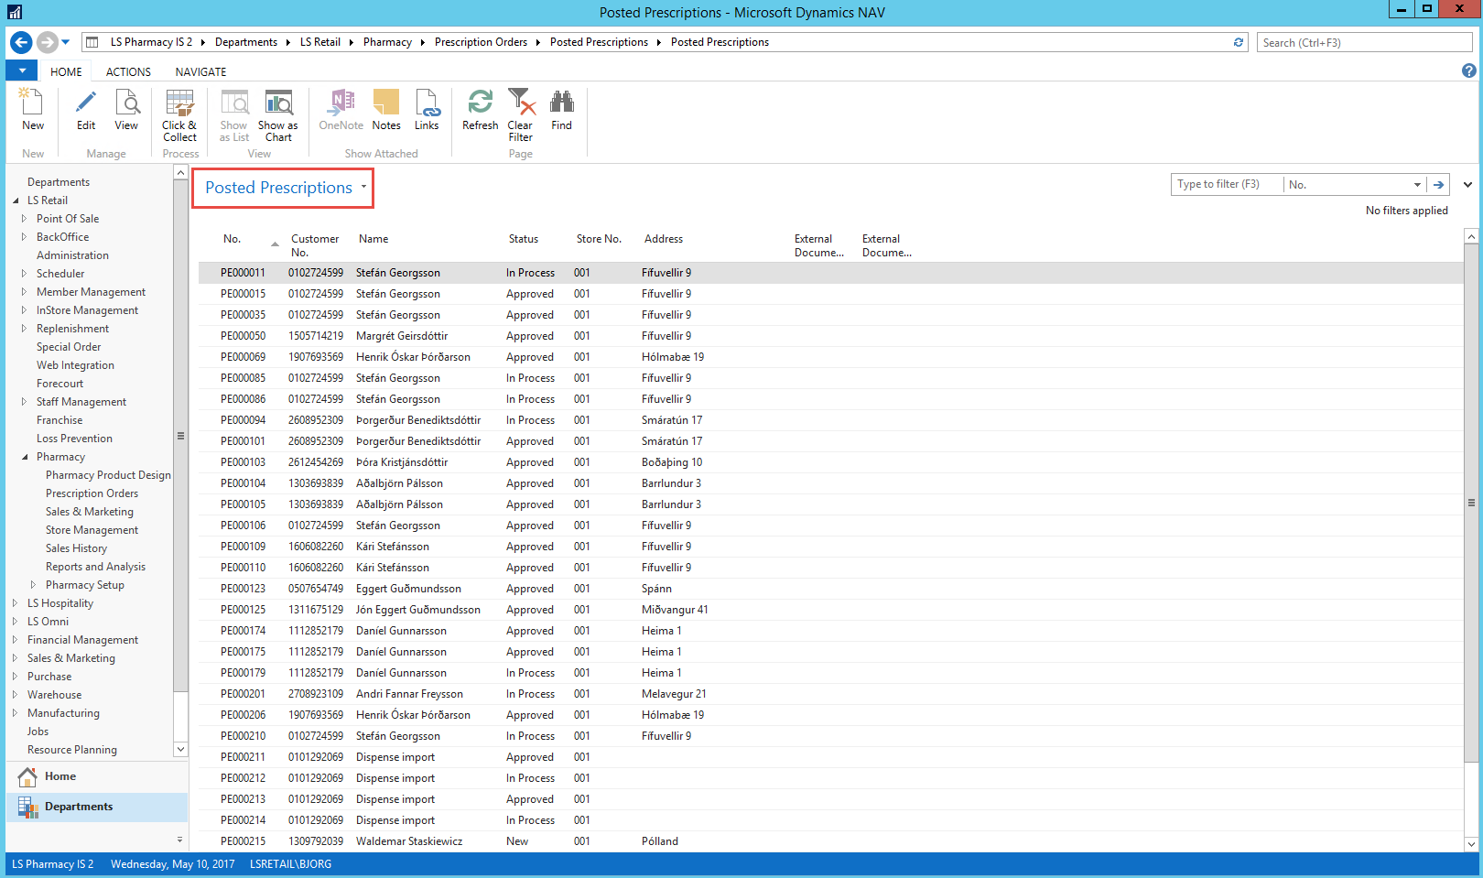
Task: Switch to the ACTIONS ribbon tab
Action: point(128,71)
